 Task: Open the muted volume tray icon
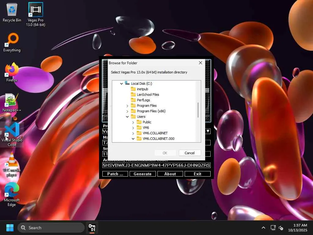[x=281, y=228]
